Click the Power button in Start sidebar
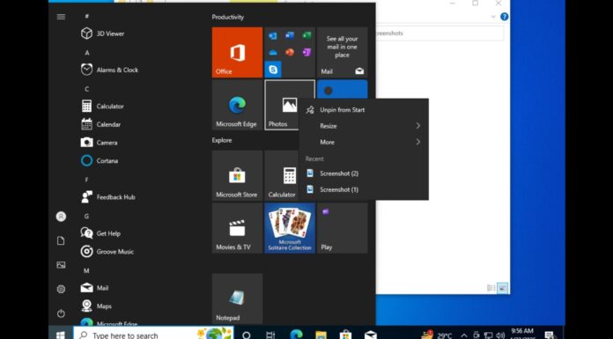 61,313
